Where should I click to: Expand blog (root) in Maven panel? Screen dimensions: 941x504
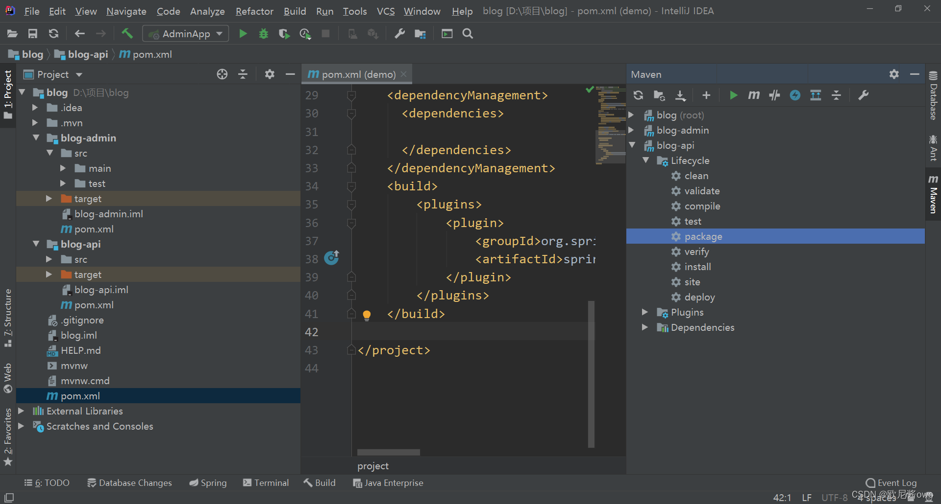pyautogui.click(x=632, y=115)
